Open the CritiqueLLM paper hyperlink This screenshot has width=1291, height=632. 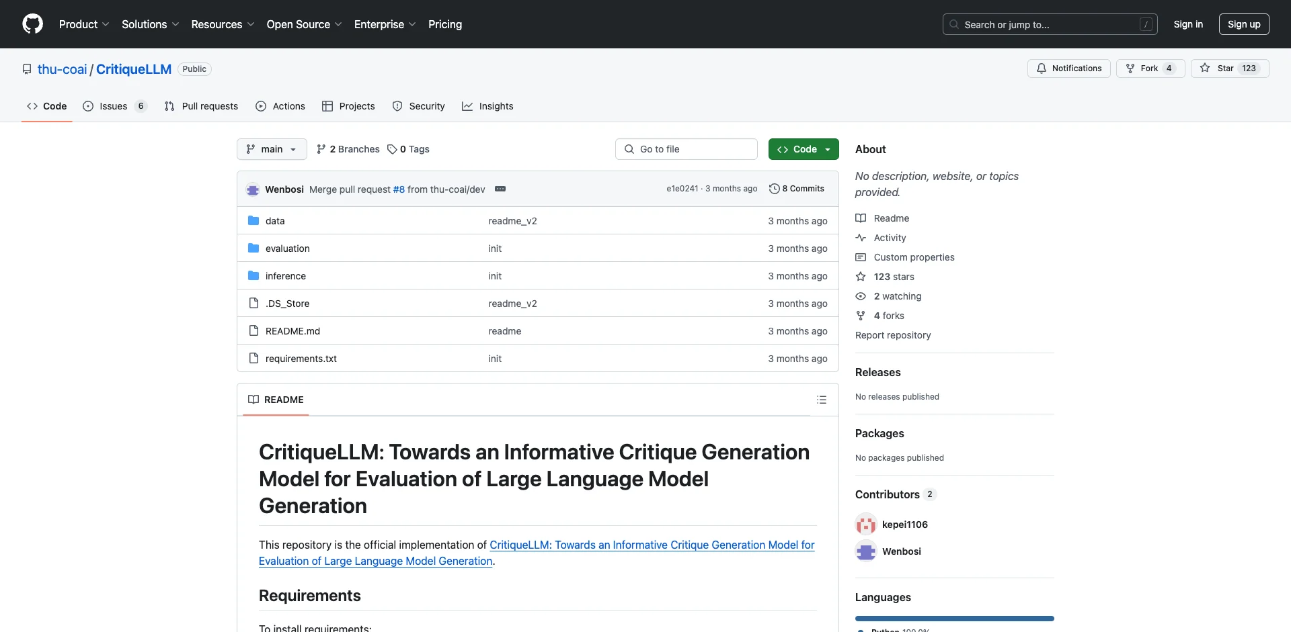tap(537, 553)
